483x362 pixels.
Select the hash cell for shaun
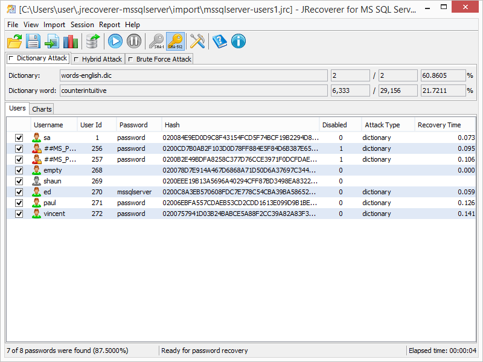[x=240, y=181]
